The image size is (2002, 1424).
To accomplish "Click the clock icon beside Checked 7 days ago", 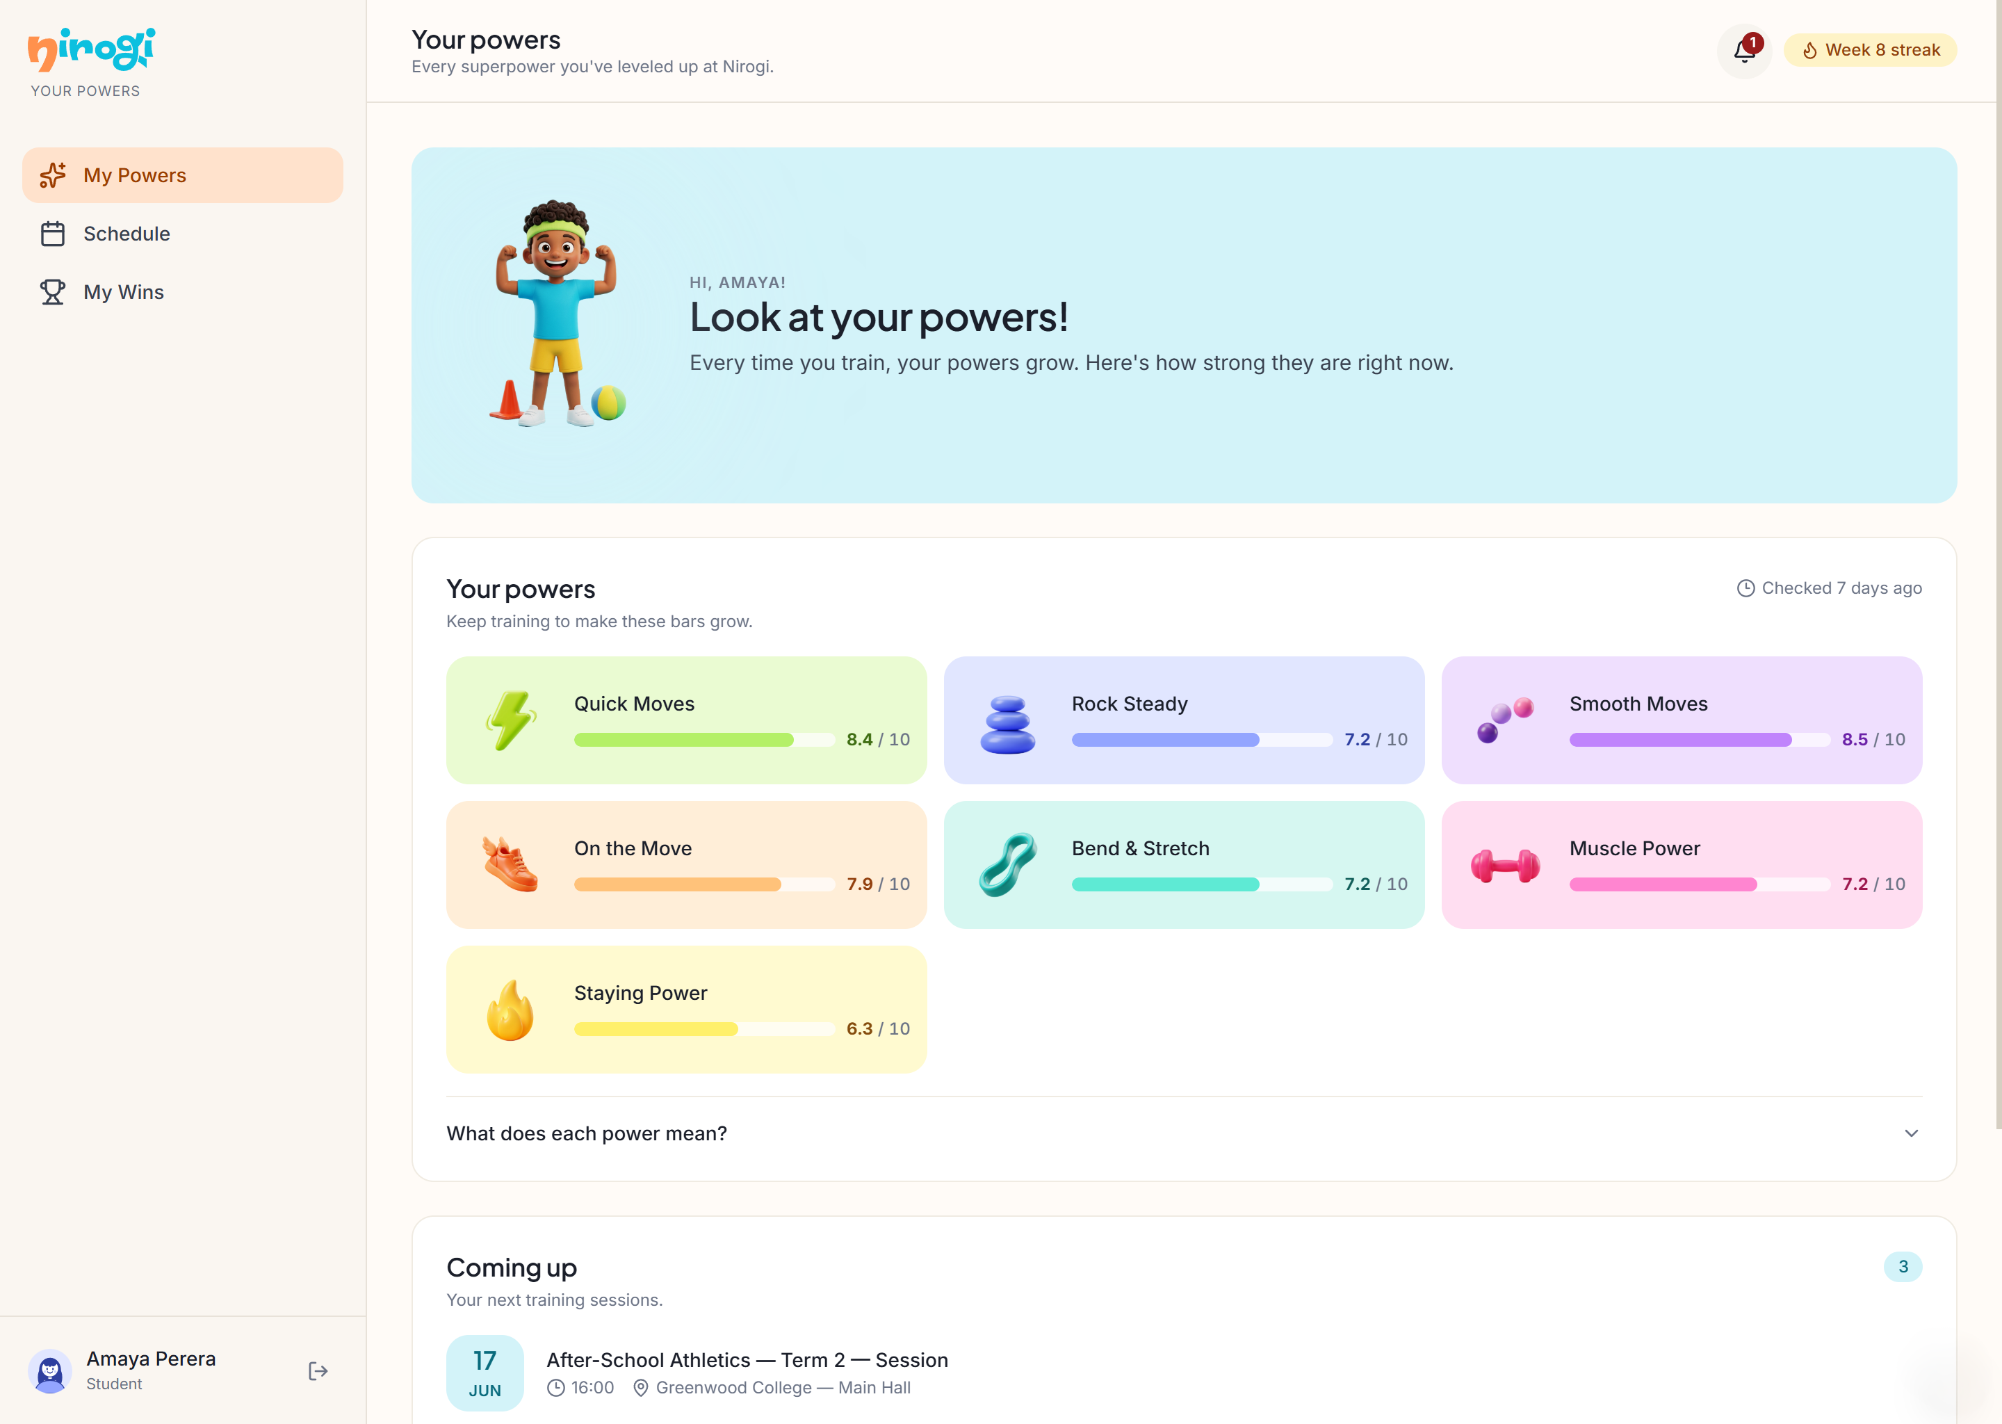I will point(1745,588).
